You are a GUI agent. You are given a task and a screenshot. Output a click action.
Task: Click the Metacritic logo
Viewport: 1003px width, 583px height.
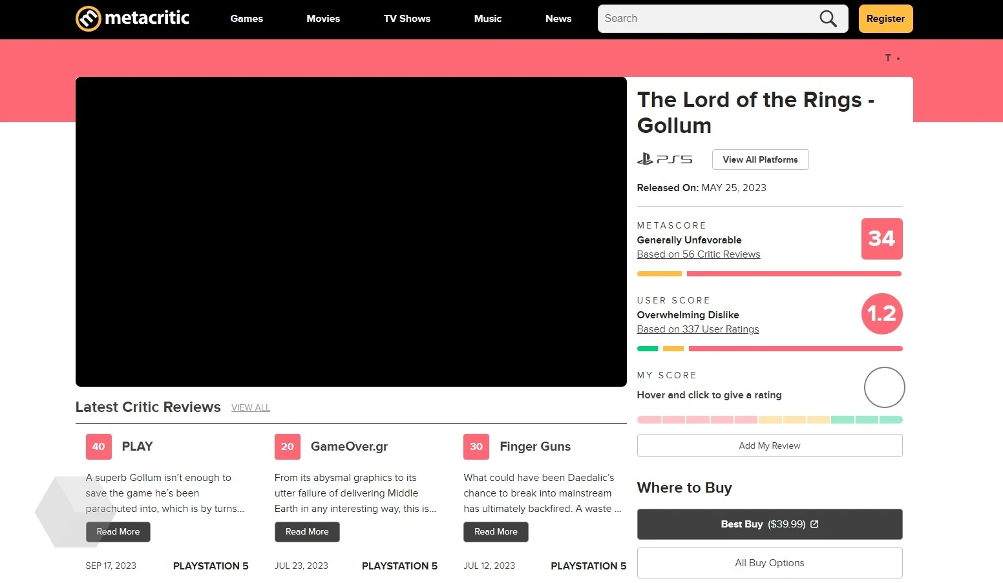click(x=132, y=18)
